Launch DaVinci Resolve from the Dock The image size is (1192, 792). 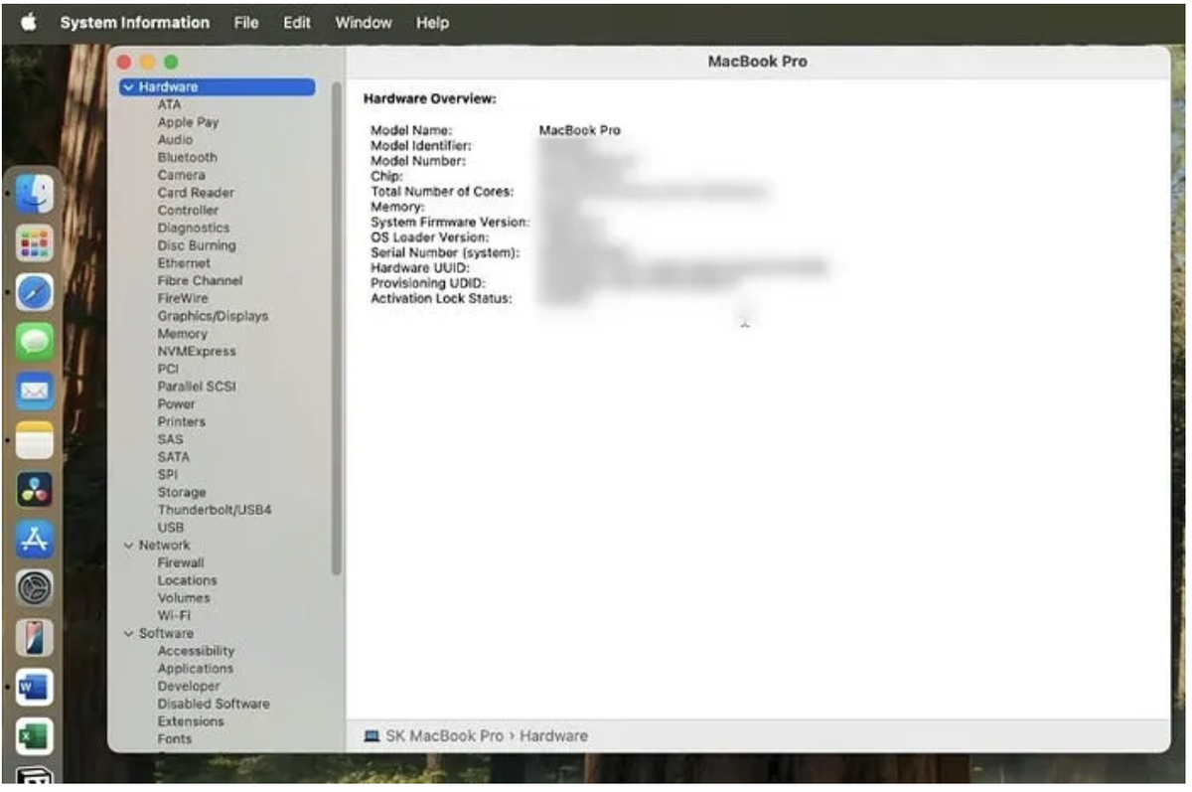pos(35,490)
